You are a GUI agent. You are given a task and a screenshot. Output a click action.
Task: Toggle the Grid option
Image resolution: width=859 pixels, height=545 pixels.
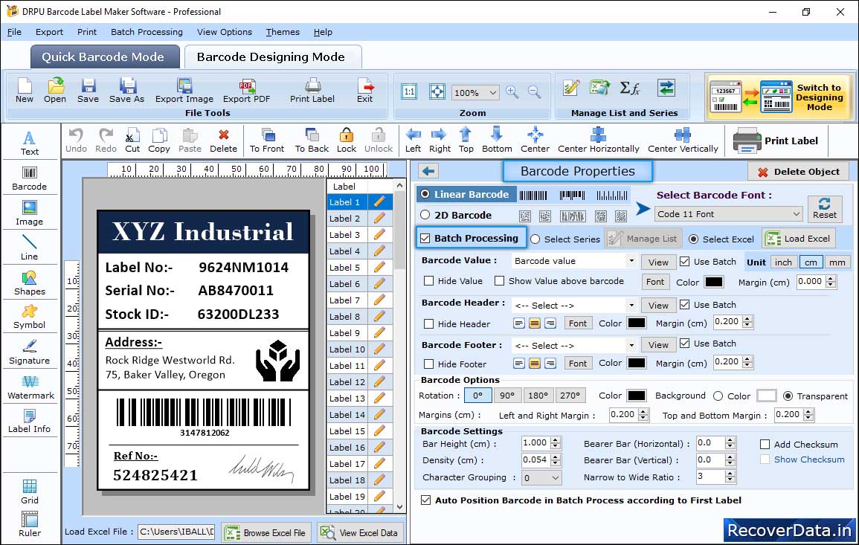coord(30,492)
